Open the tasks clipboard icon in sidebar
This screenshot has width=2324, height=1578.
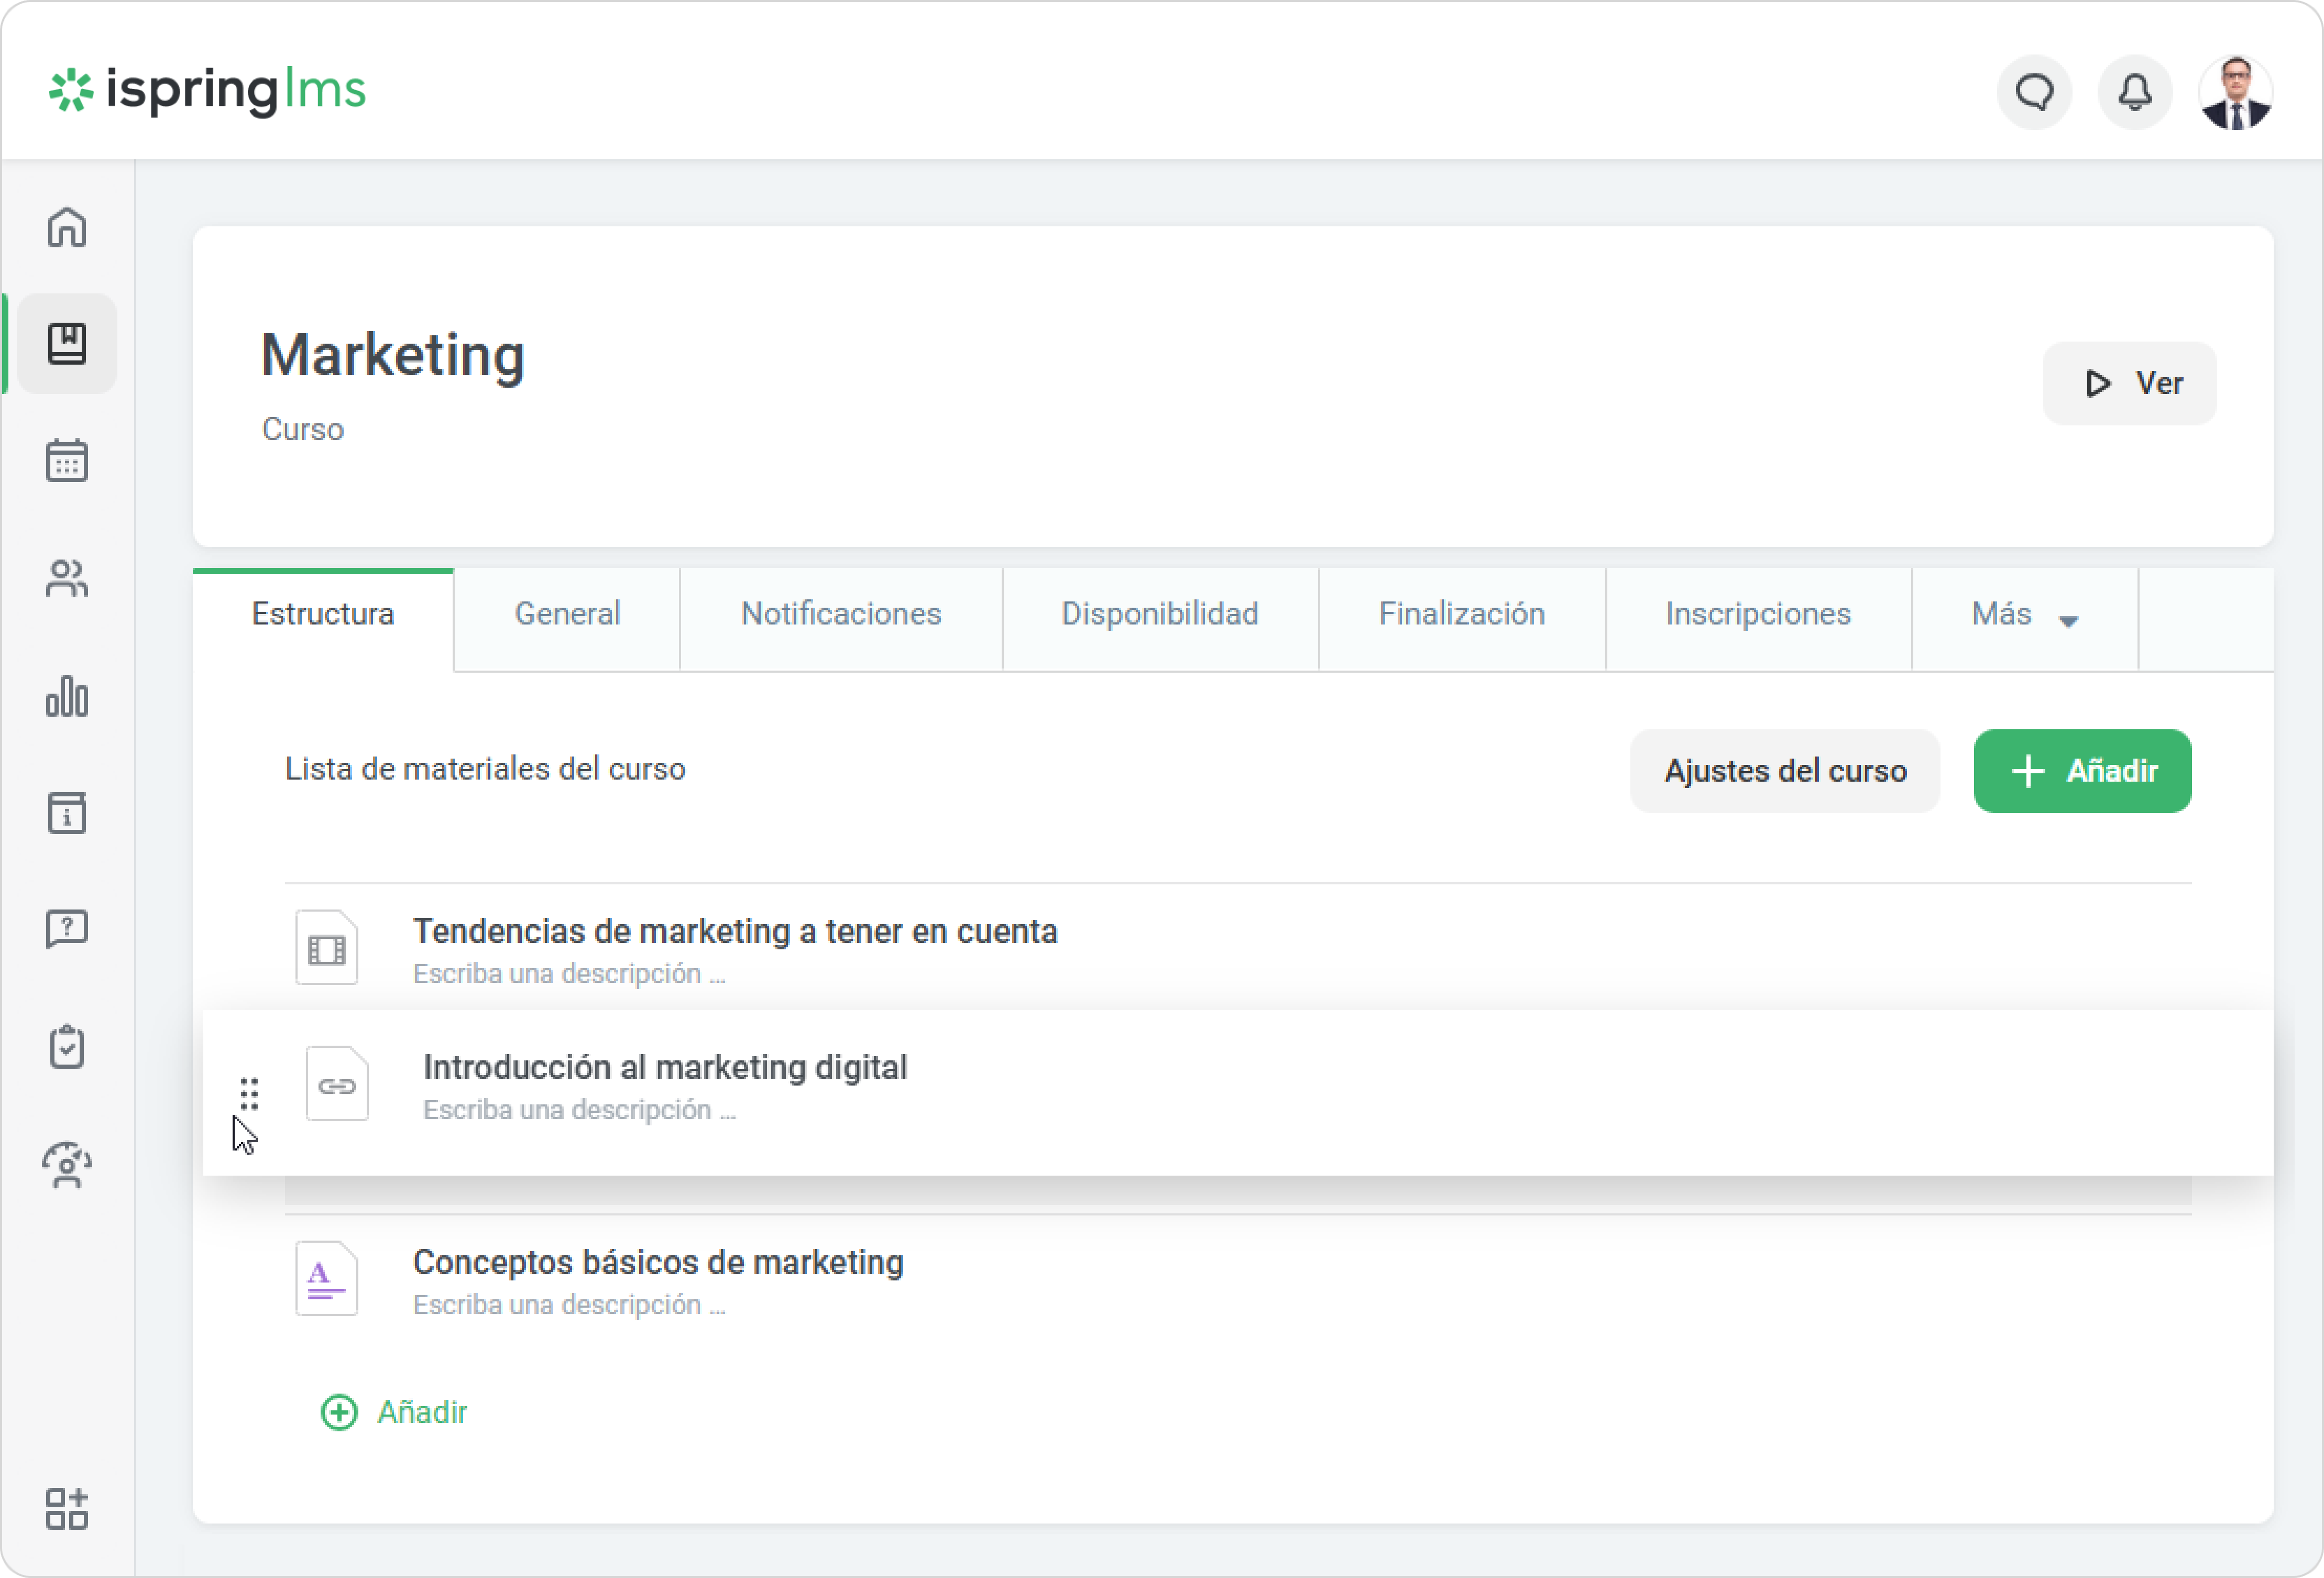(67, 1047)
